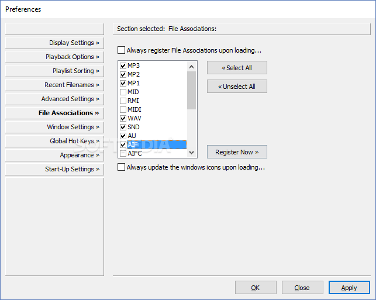Uncheck the MP3 file type
This screenshot has width=376, height=300.
coord(123,65)
